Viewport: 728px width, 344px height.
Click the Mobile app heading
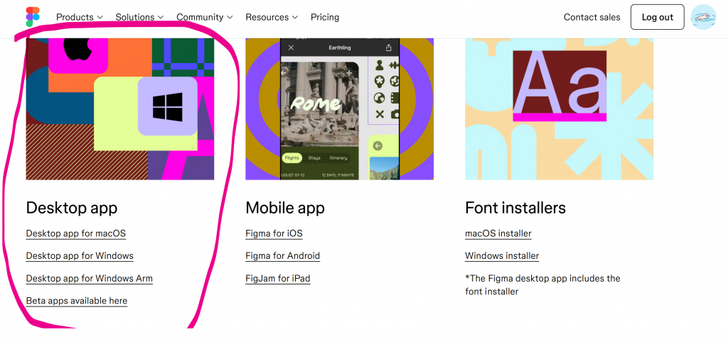(x=285, y=208)
